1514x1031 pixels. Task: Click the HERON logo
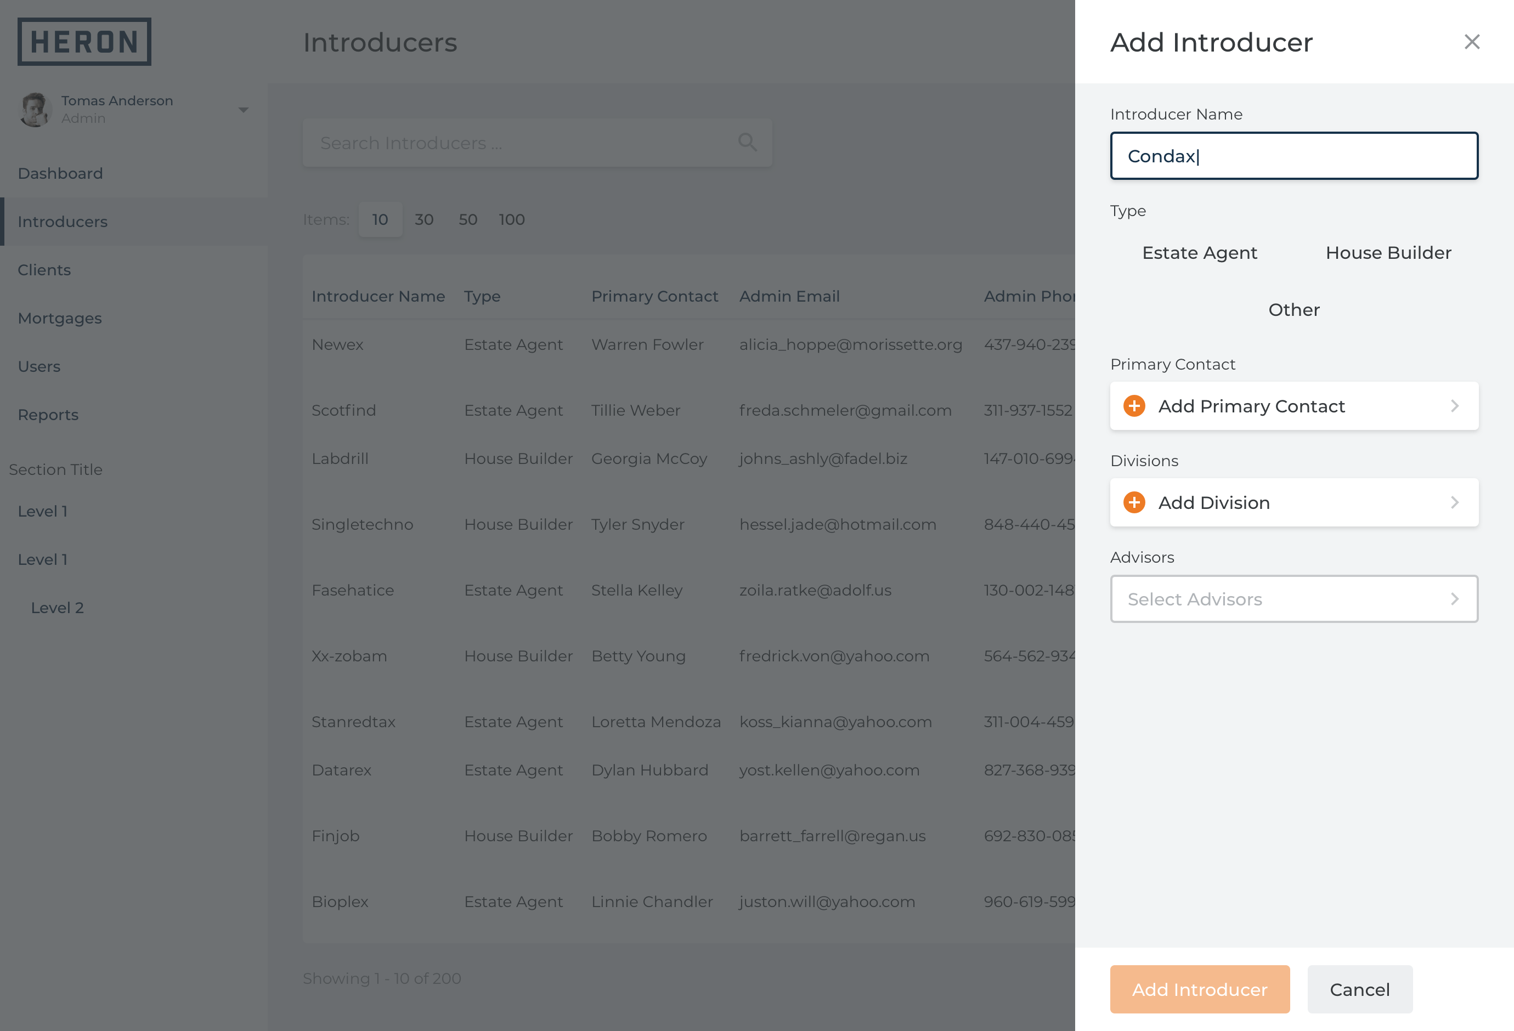(84, 42)
